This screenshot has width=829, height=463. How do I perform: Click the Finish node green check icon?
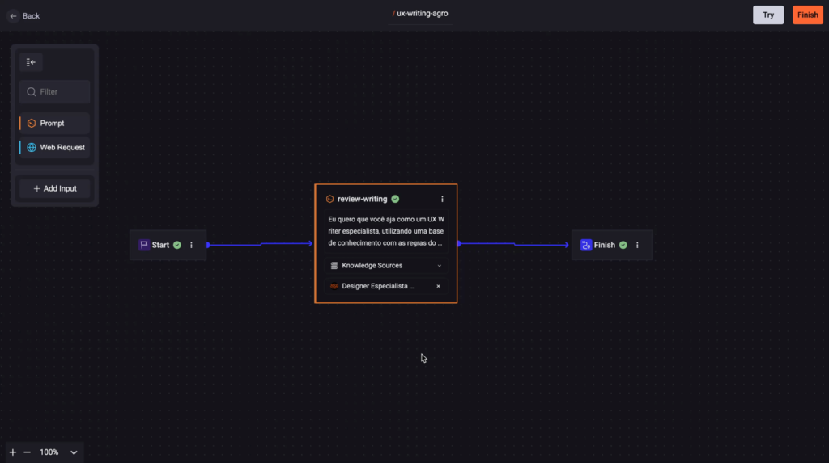click(623, 245)
